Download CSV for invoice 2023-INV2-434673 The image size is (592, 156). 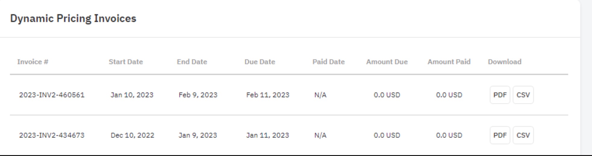pos(523,135)
